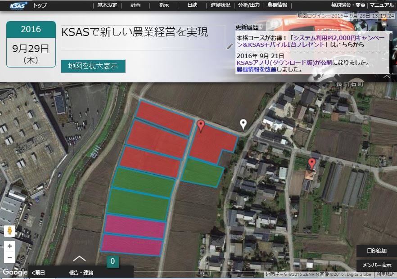Click the Google logo on map
397x279 pixels.
15,272
